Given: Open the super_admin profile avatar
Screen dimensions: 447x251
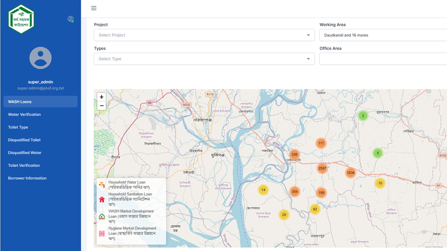Looking at the screenshot, I should 40,58.
